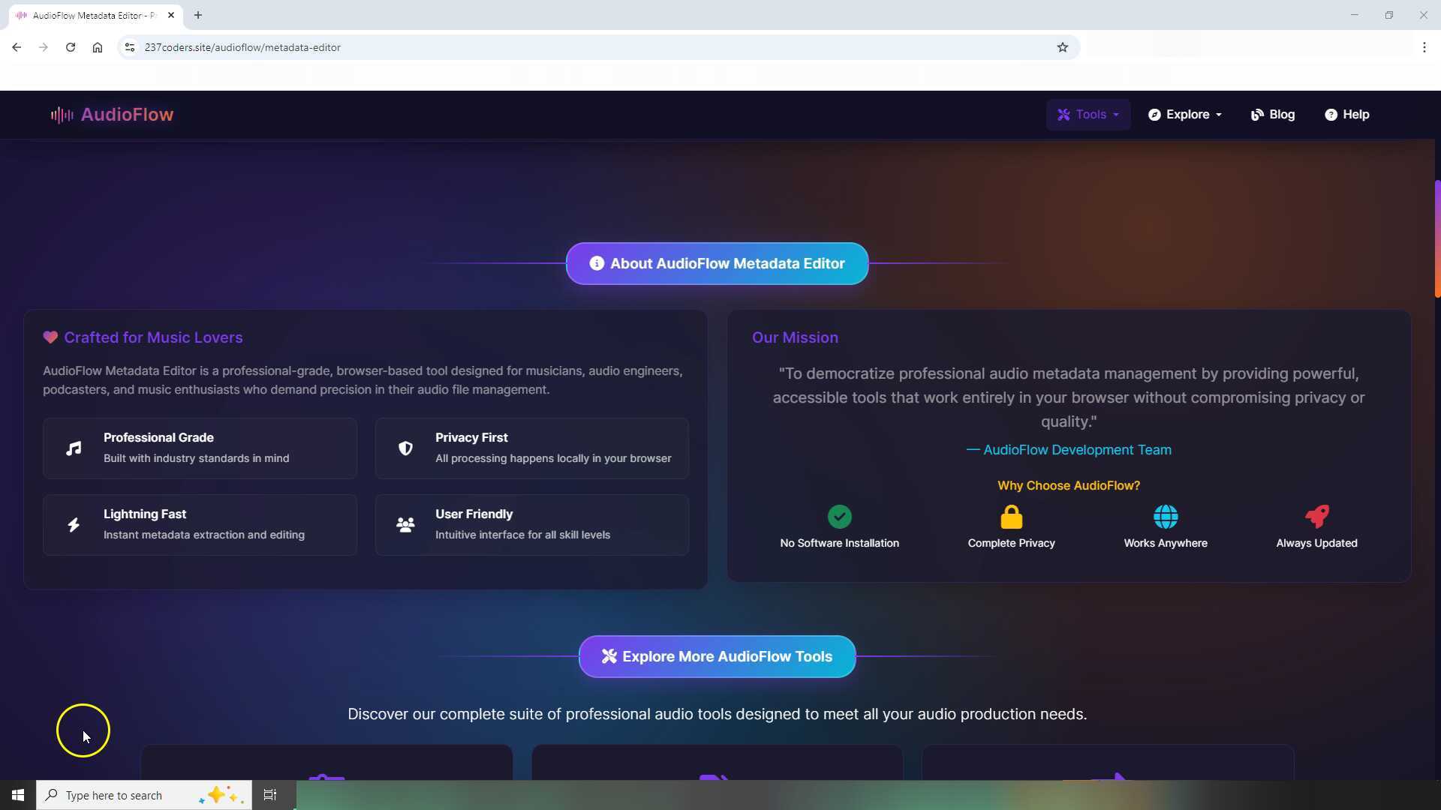Select the User Friendly people icon
The image size is (1441, 810).
coord(405,524)
